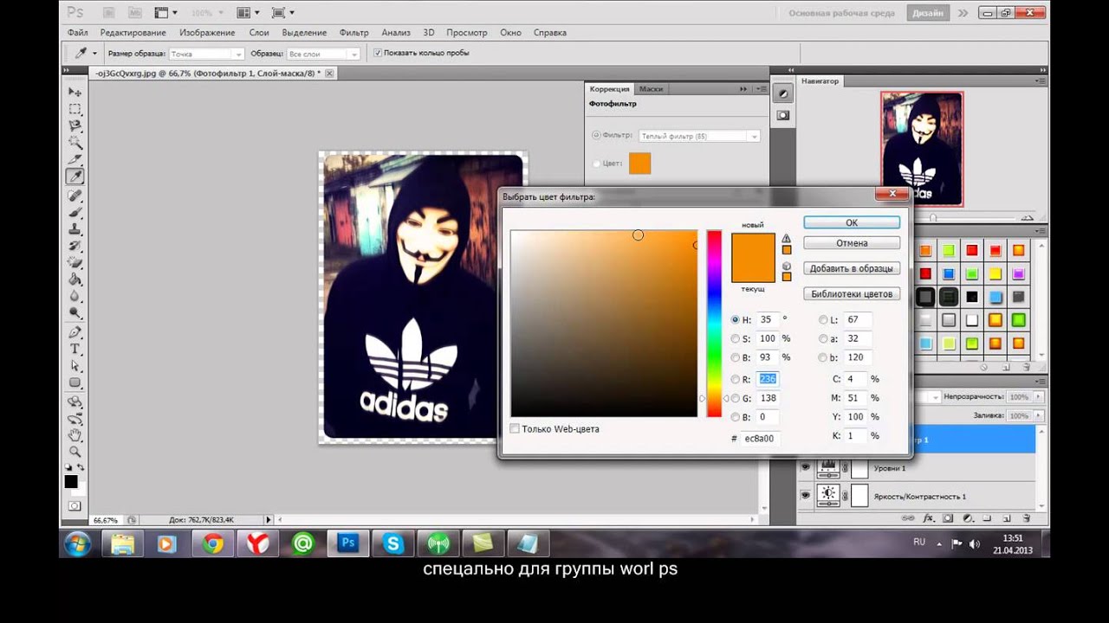Image resolution: width=1109 pixels, height=623 pixels.
Task: Select the L lightness radio button
Action: point(823,320)
